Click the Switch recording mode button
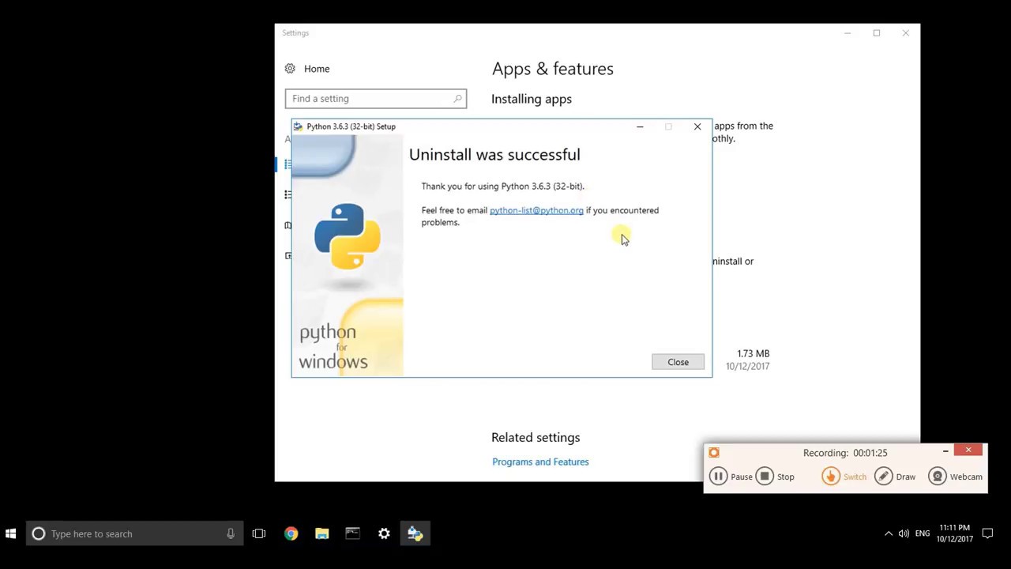 844,477
